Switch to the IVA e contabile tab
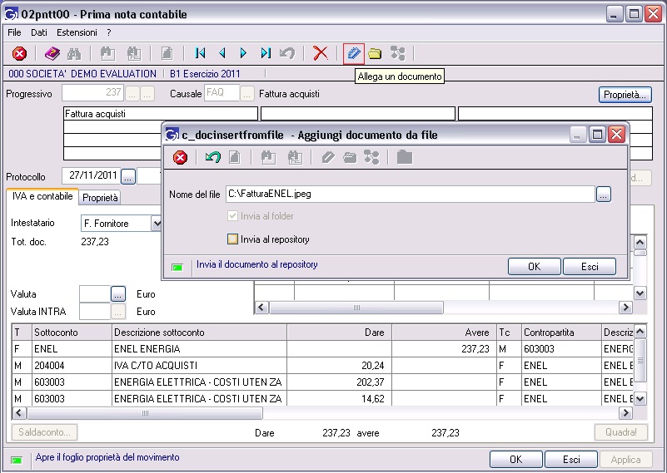Image resolution: width=667 pixels, height=473 pixels. (x=42, y=196)
